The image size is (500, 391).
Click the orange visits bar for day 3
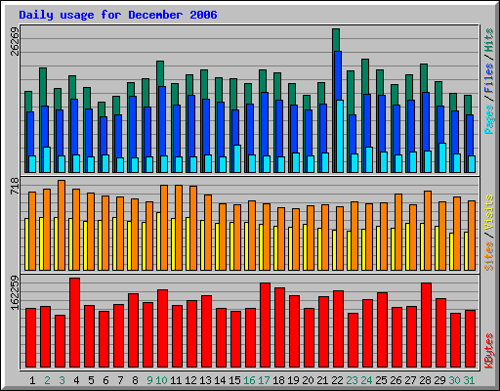tap(62, 225)
